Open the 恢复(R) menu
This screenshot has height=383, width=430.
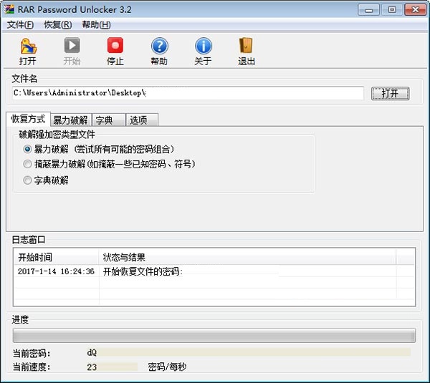tap(58, 25)
